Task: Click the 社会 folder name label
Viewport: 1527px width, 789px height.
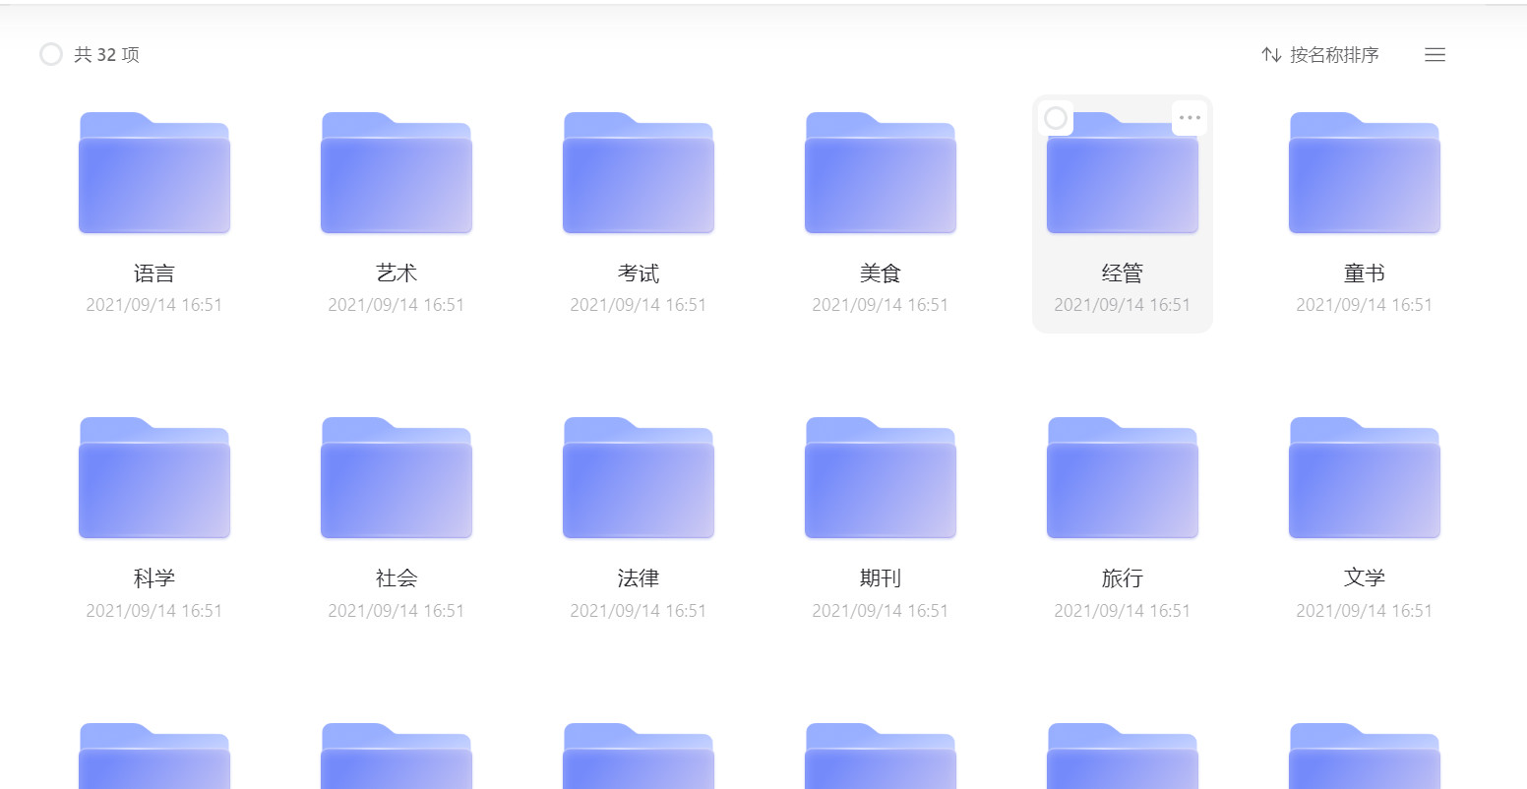Action: click(396, 578)
